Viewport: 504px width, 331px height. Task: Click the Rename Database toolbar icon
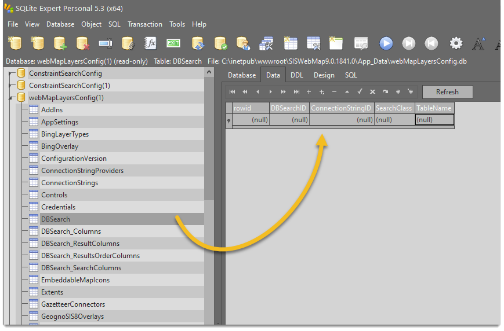click(x=106, y=43)
